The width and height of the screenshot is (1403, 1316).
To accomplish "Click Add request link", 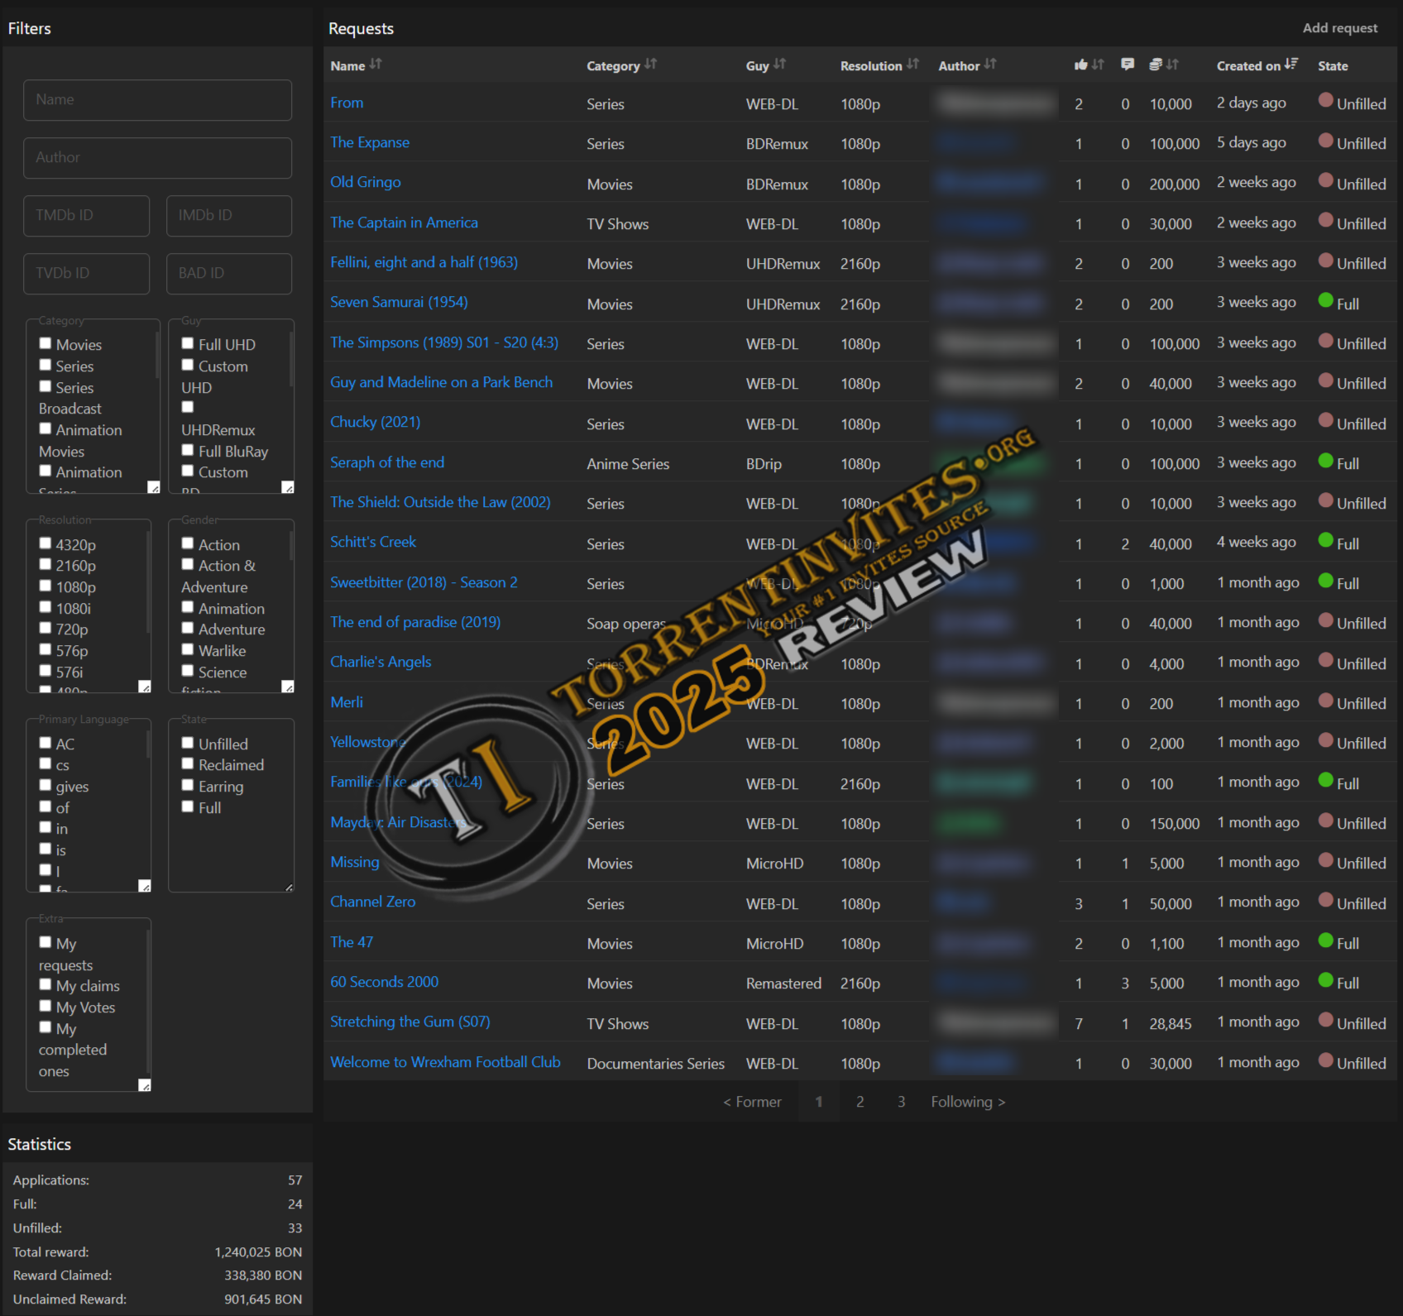I will click(x=1340, y=27).
